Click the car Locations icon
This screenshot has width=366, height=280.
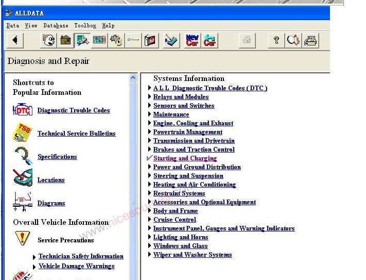(23, 177)
